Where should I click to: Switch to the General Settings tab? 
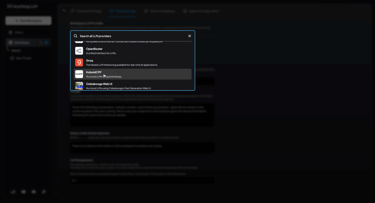click(85, 11)
